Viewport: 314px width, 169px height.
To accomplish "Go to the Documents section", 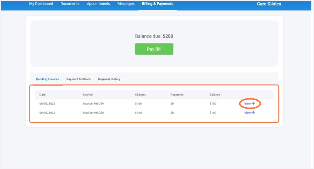I will coord(70,4).
